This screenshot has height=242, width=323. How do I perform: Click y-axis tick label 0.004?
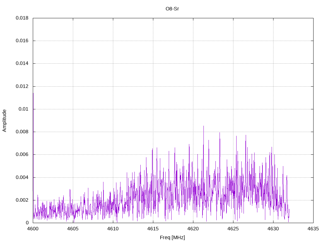pos(22,177)
